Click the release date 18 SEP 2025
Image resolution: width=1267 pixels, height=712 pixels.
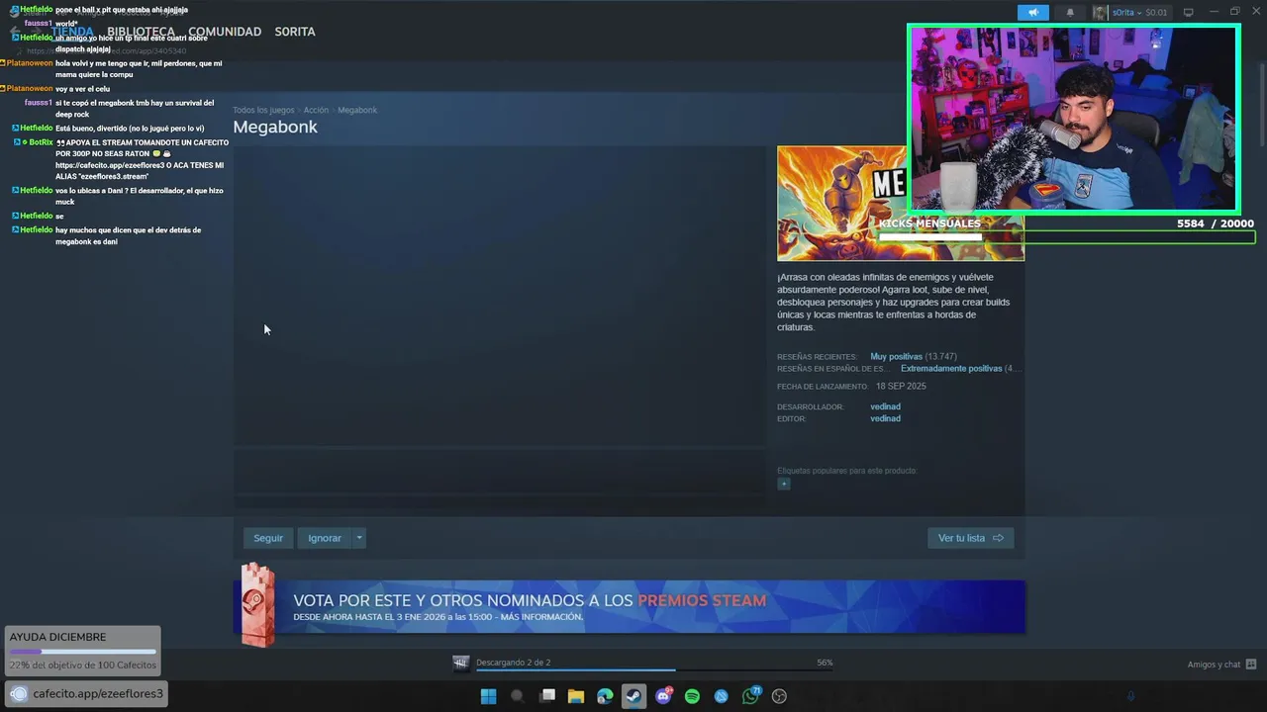coord(901,387)
